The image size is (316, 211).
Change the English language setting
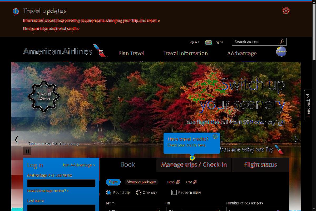click(x=218, y=42)
